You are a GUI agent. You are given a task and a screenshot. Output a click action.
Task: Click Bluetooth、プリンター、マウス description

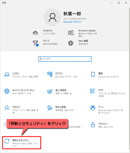pyautogui.click(x=67, y=77)
